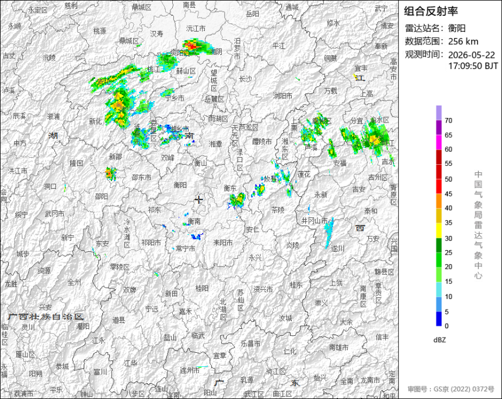The image size is (502, 399).
Task: Click the 全州 map label
Action: coord(74,282)
